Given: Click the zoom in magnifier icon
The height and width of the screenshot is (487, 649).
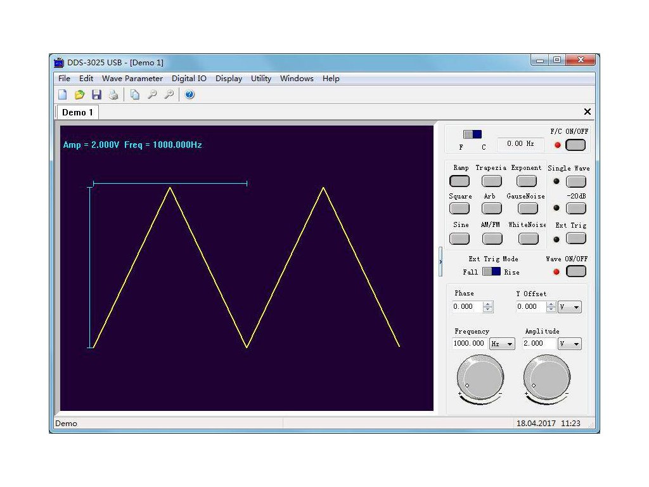Looking at the screenshot, I should pos(169,95).
